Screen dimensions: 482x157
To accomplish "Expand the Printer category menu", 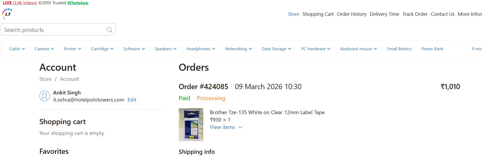I will (72, 49).
